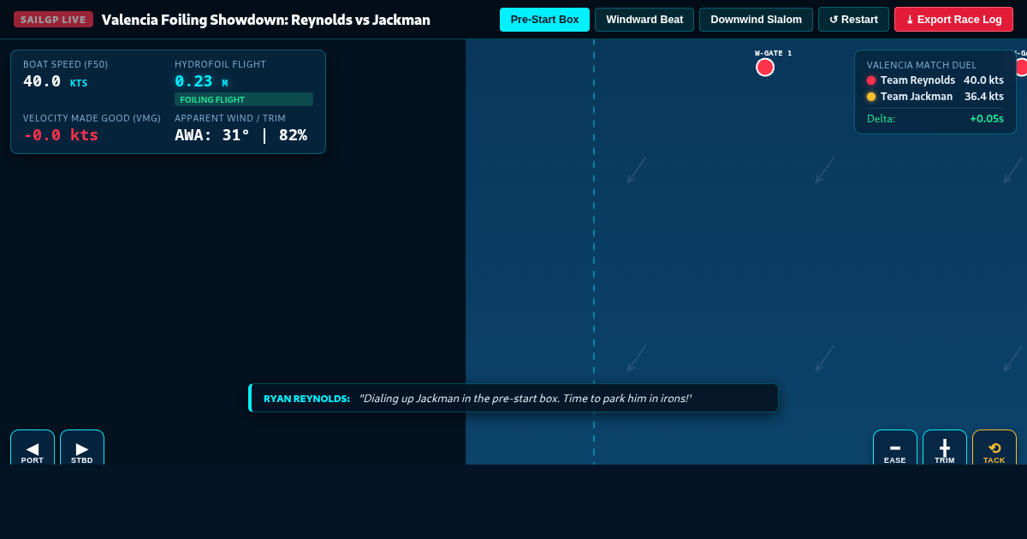Steer to starboard with the STBD arrow button
Screen dimensions: 1027x539
click(82, 447)
